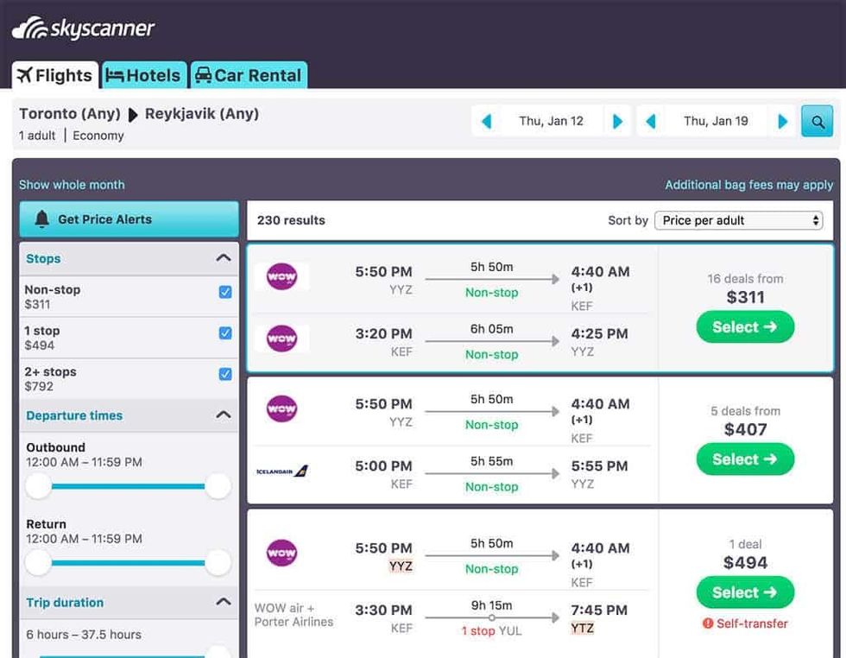Select the $494 flight deal
Screen dimensions: 846x658
(x=745, y=592)
